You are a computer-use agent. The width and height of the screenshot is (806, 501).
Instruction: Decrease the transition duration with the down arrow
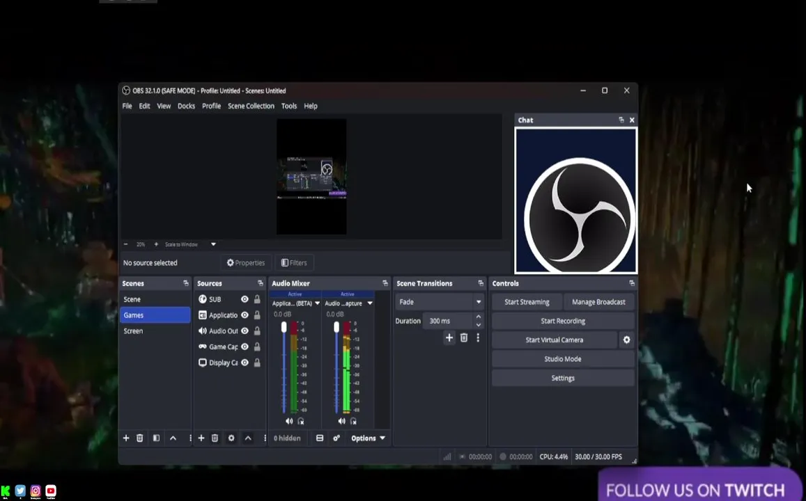[479, 325]
